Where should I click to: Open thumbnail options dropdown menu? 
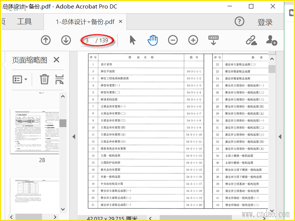20,79
